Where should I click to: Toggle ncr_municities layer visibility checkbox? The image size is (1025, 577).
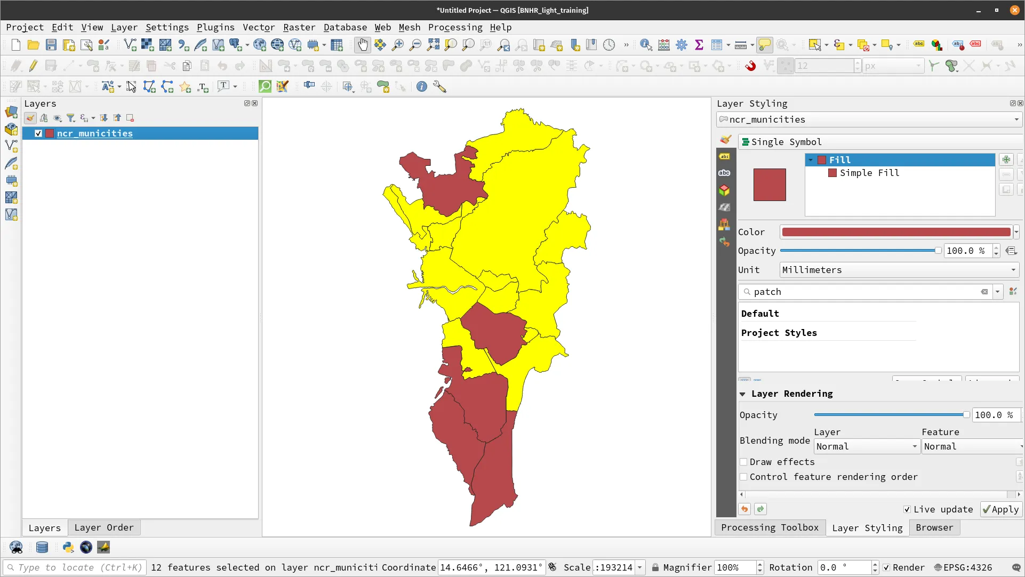[x=38, y=133]
